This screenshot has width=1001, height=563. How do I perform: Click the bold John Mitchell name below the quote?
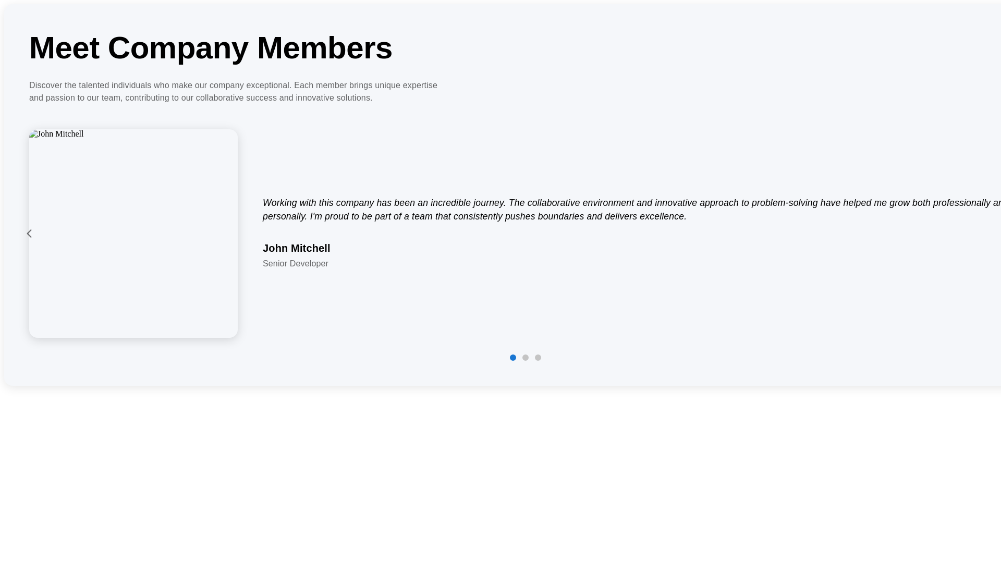coord(296,248)
